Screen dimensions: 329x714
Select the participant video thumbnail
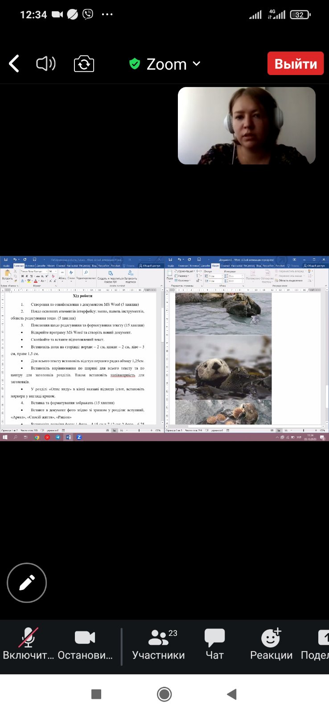click(247, 125)
